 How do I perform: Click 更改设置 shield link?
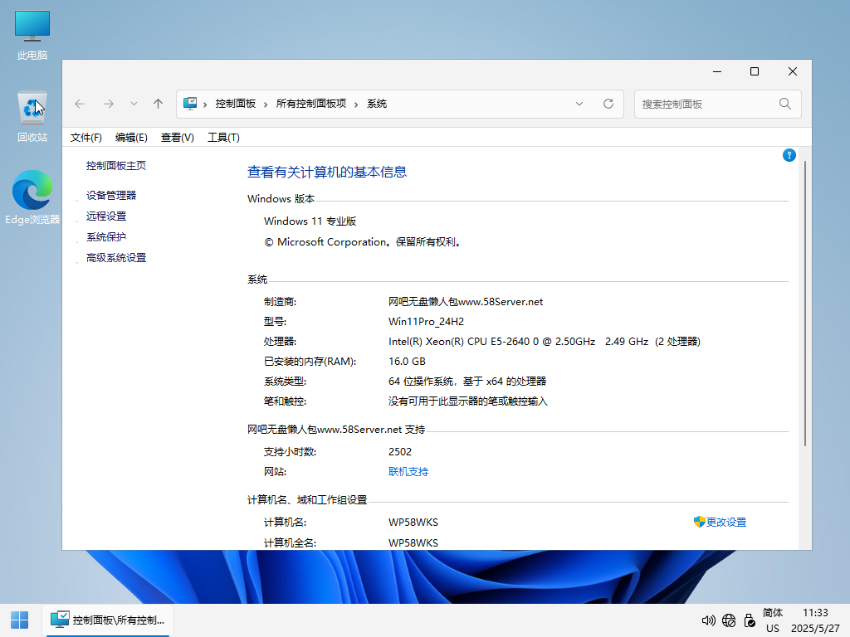[720, 523]
